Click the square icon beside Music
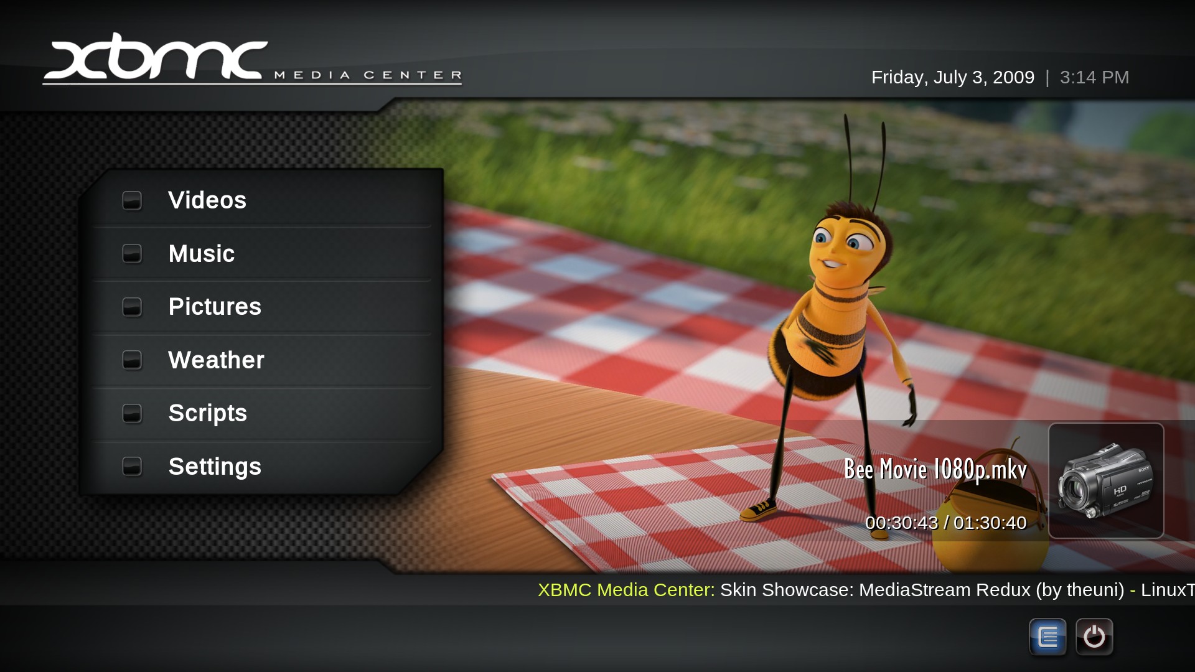 [132, 253]
